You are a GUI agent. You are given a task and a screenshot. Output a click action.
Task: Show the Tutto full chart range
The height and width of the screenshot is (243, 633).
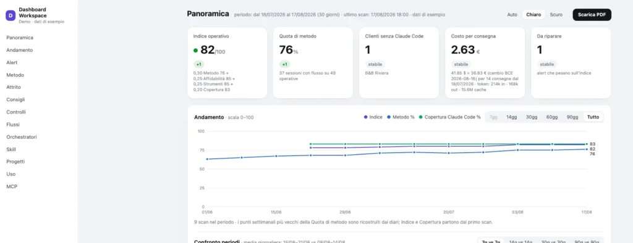pyautogui.click(x=593, y=117)
